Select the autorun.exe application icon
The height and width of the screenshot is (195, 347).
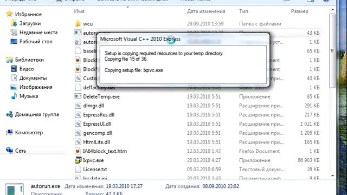[x=78, y=32]
